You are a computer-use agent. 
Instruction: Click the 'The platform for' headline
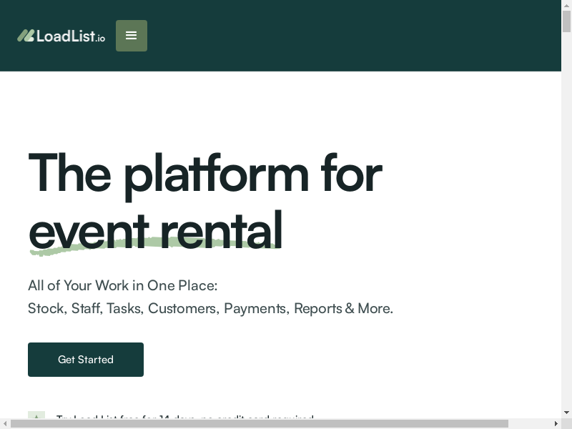coord(204,173)
